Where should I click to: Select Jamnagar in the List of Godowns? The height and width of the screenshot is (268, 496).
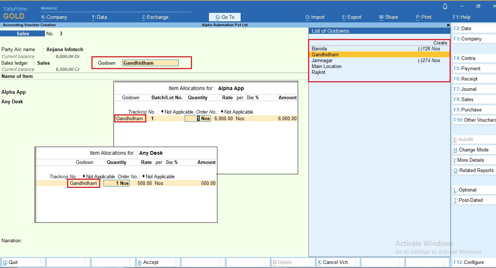click(x=322, y=60)
